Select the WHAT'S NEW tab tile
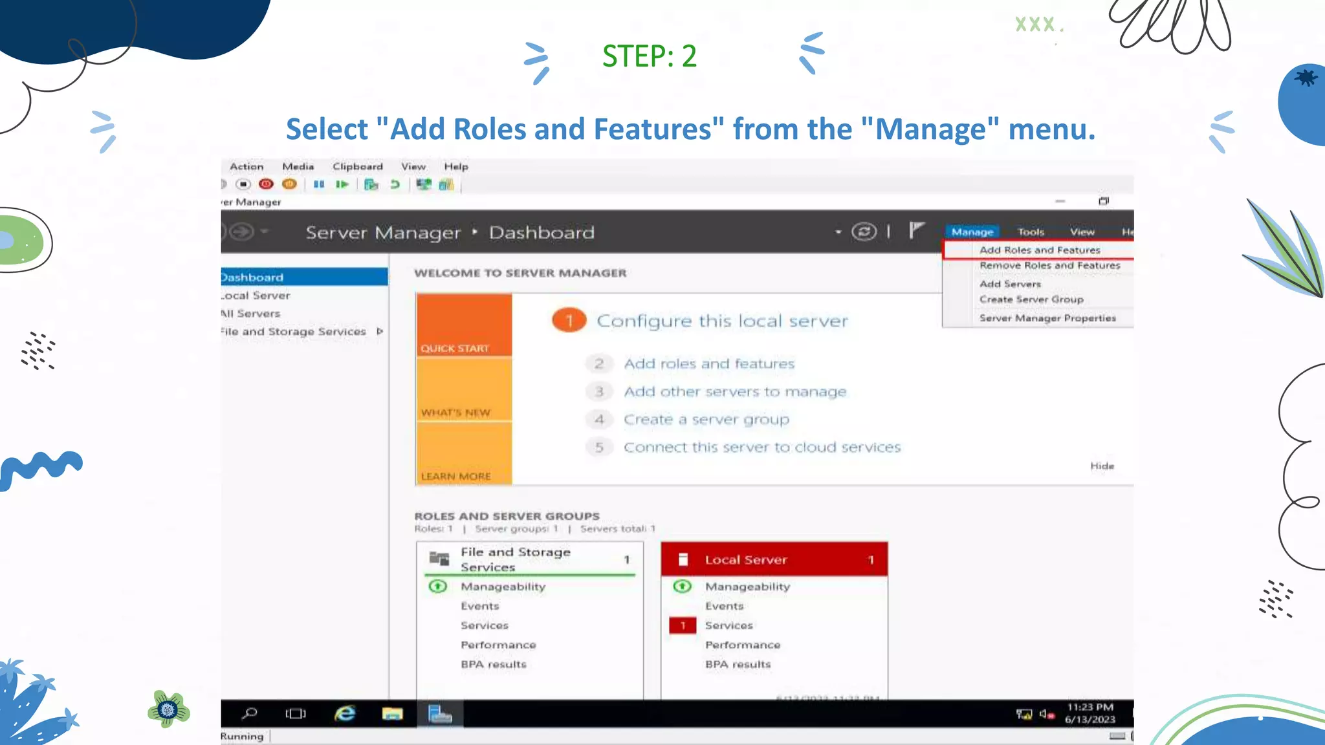Viewport: 1325px width, 745px height. 464,389
